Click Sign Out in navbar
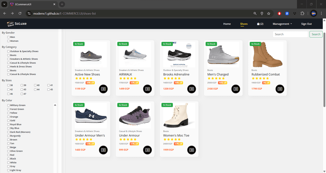The image size is (326, 173). point(306,24)
